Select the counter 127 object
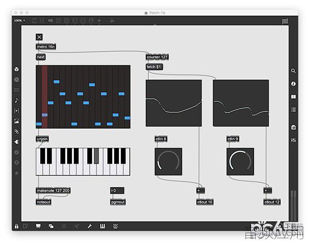Screen dimensions: 310x245 pos(157,57)
